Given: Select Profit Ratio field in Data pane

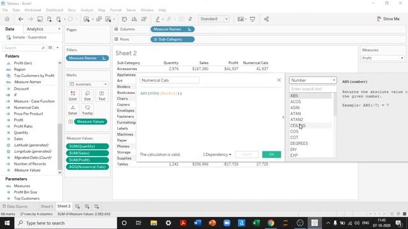Looking at the screenshot, I should (x=23, y=127).
